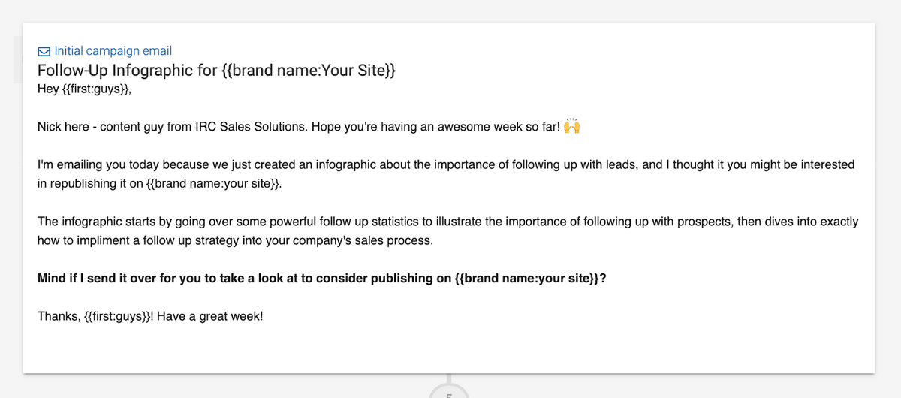Click the raised hands emoji
Screen dimensions: 901x398
click(x=572, y=126)
